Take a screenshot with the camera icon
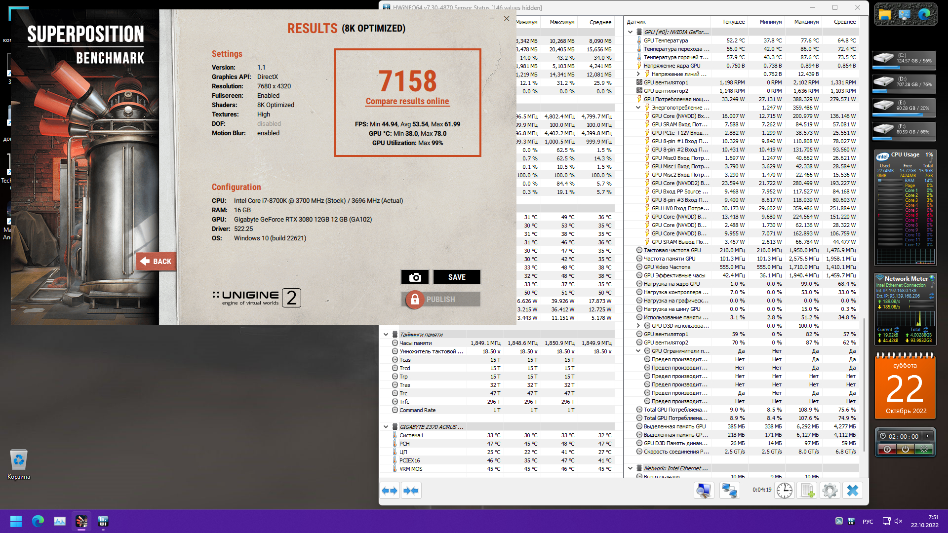This screenshot has height=533, width=948. click(415, 277)
